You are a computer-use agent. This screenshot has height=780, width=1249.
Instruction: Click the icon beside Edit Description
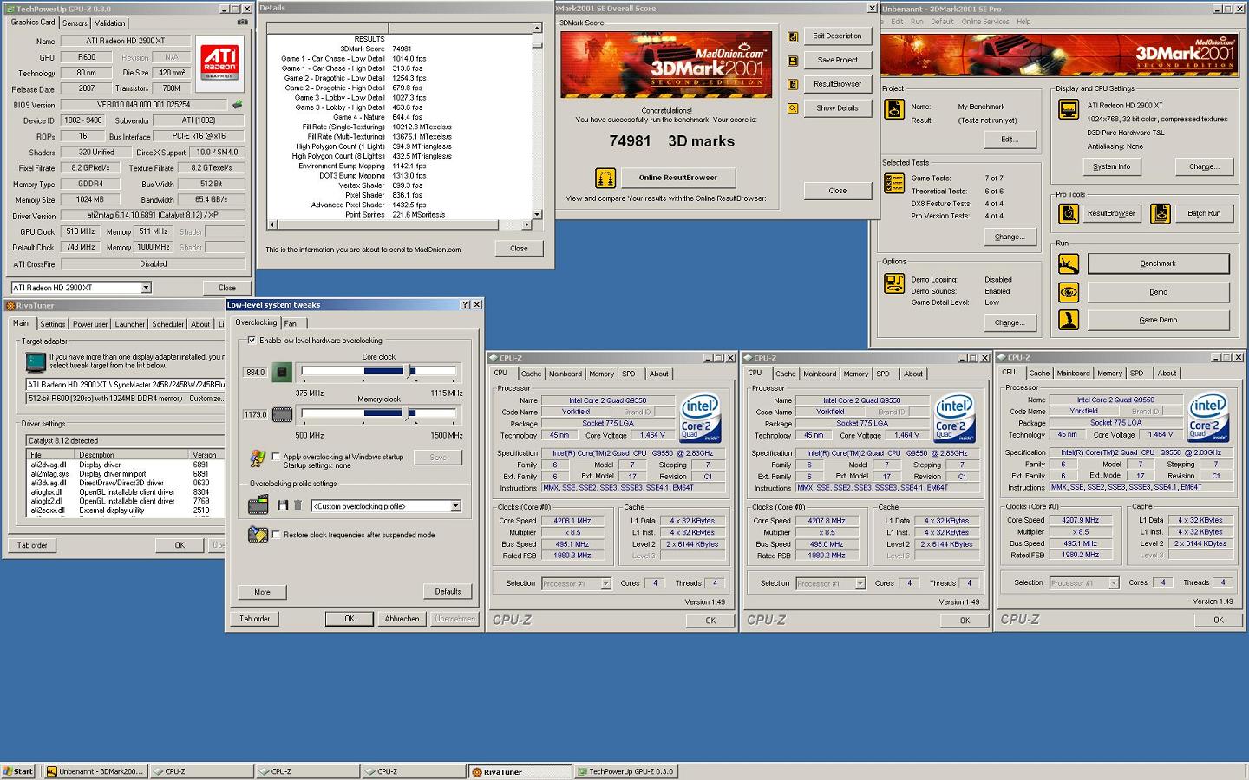coord(793,36)
